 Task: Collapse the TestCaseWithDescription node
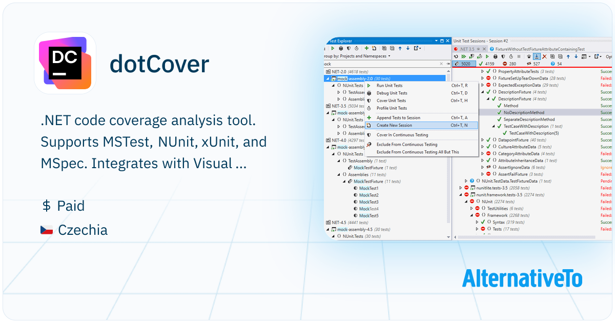[x=493, y=126]
